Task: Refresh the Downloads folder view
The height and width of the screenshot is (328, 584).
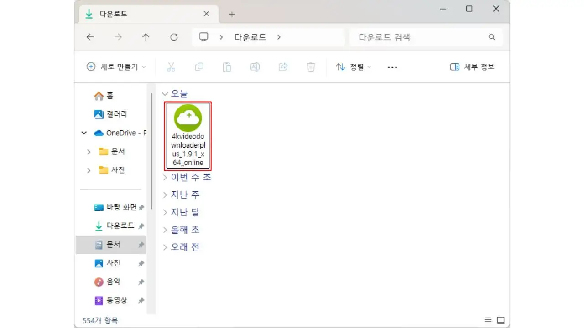Action: pyautogui.click(x=174, y=37)
